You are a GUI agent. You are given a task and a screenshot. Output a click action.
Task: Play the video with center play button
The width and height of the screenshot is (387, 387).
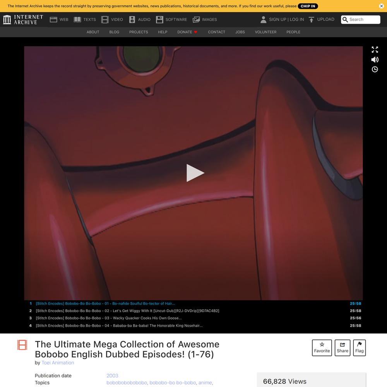pyautogui.click(x=195, y=173)
